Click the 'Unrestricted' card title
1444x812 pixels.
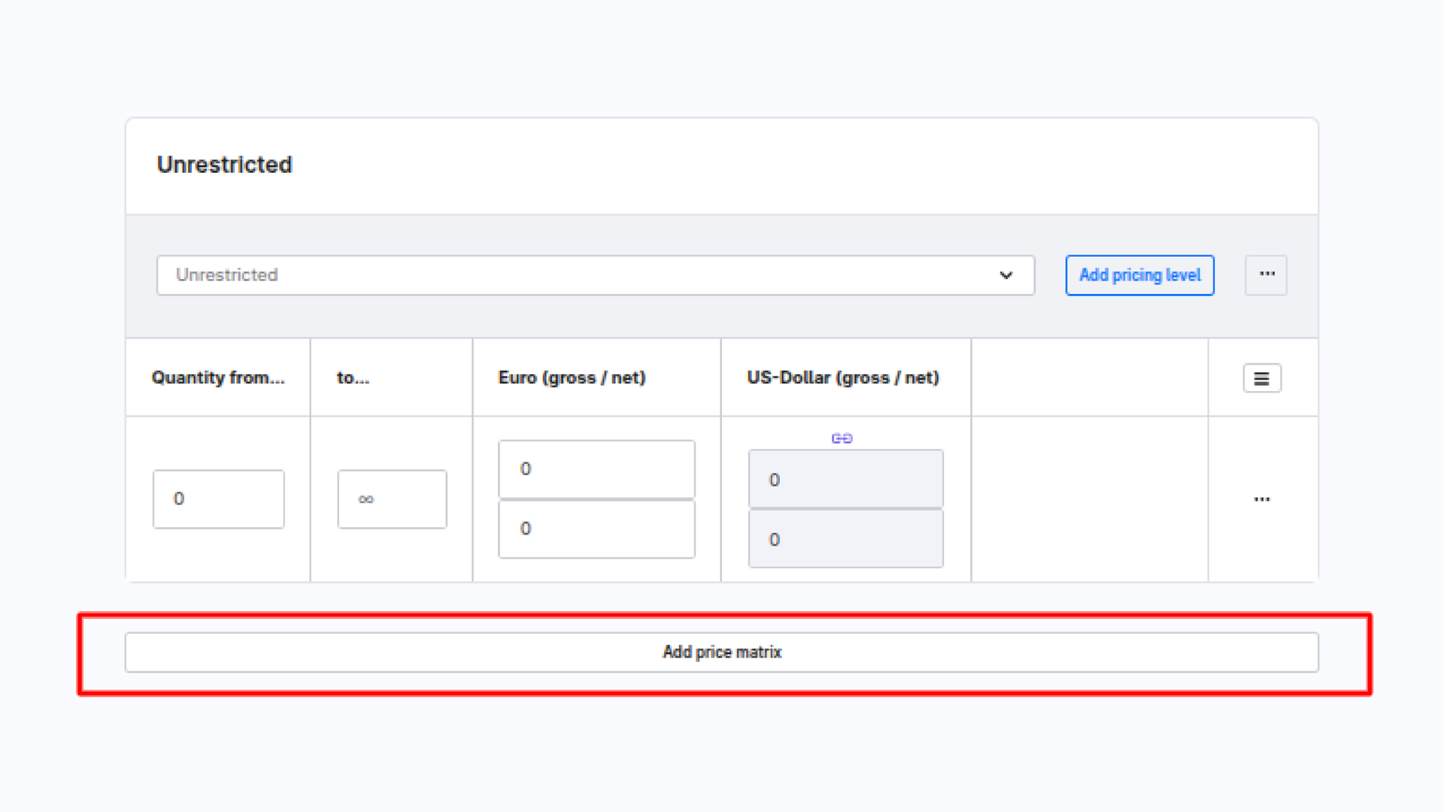coord(224,165)
